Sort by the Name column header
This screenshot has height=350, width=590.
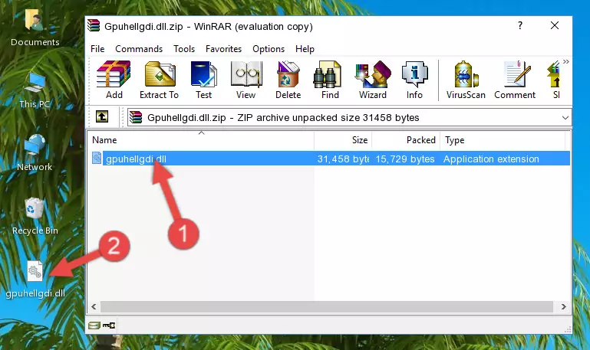(201, 140)
